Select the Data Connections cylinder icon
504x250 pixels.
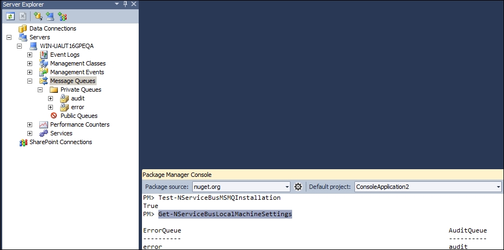pyautogui.click(x=22, y=28)
